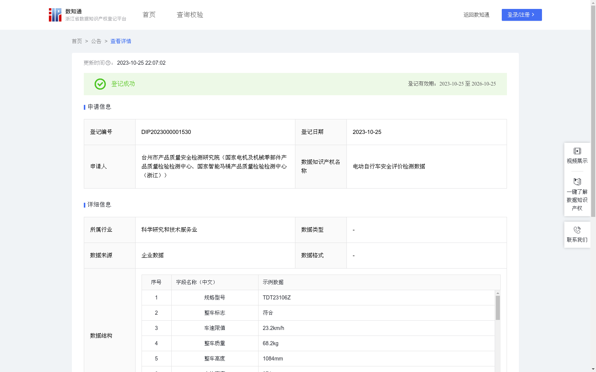Click the 整车质量 field name
Viewport: 596px width, 372px height.
[x=215, y=343]
